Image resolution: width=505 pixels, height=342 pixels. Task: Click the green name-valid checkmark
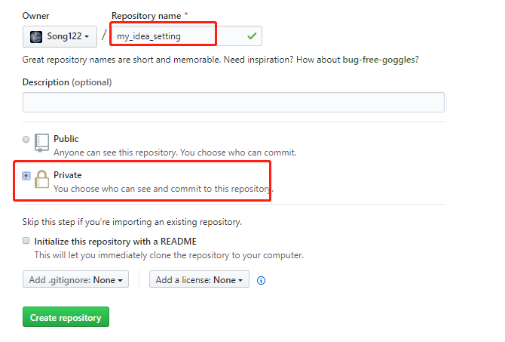pyautogui.click(x=251, y=35)
